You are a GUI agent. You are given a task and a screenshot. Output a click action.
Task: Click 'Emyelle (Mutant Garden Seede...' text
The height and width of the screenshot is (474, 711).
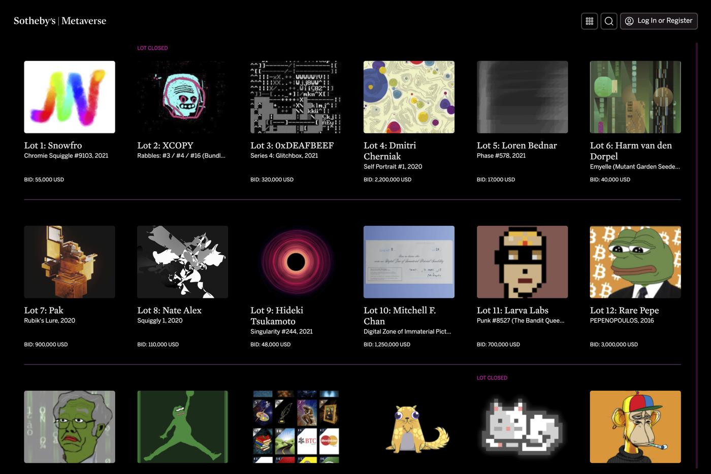point(635,166)
